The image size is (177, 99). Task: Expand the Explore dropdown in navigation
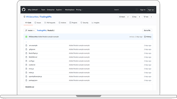(x=60, y=10)
